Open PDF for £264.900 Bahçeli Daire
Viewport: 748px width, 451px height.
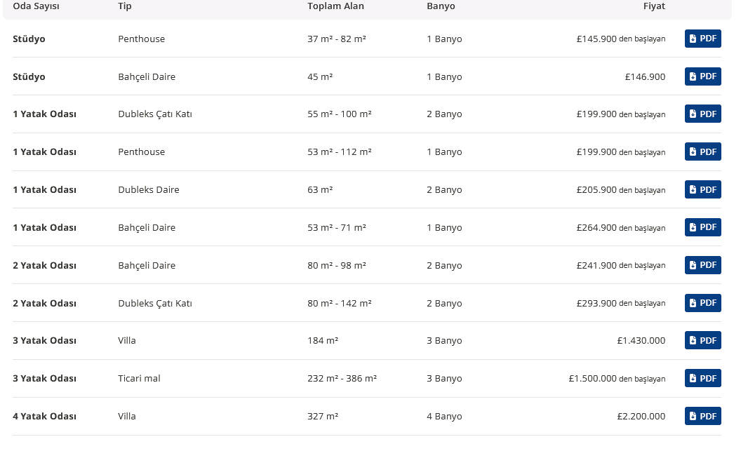(x=702, y=227)
